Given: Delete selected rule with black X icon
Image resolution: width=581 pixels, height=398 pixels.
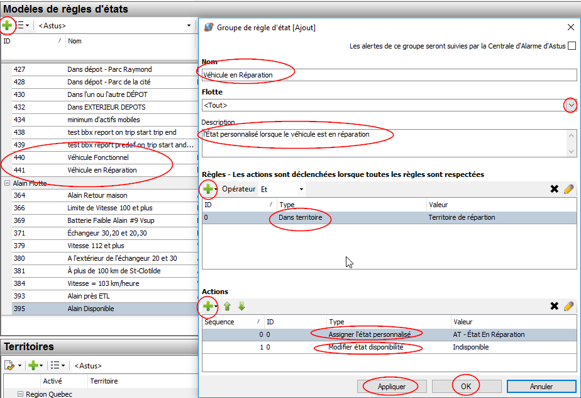Looking at the screenshot, I should (x=554, y=189).
